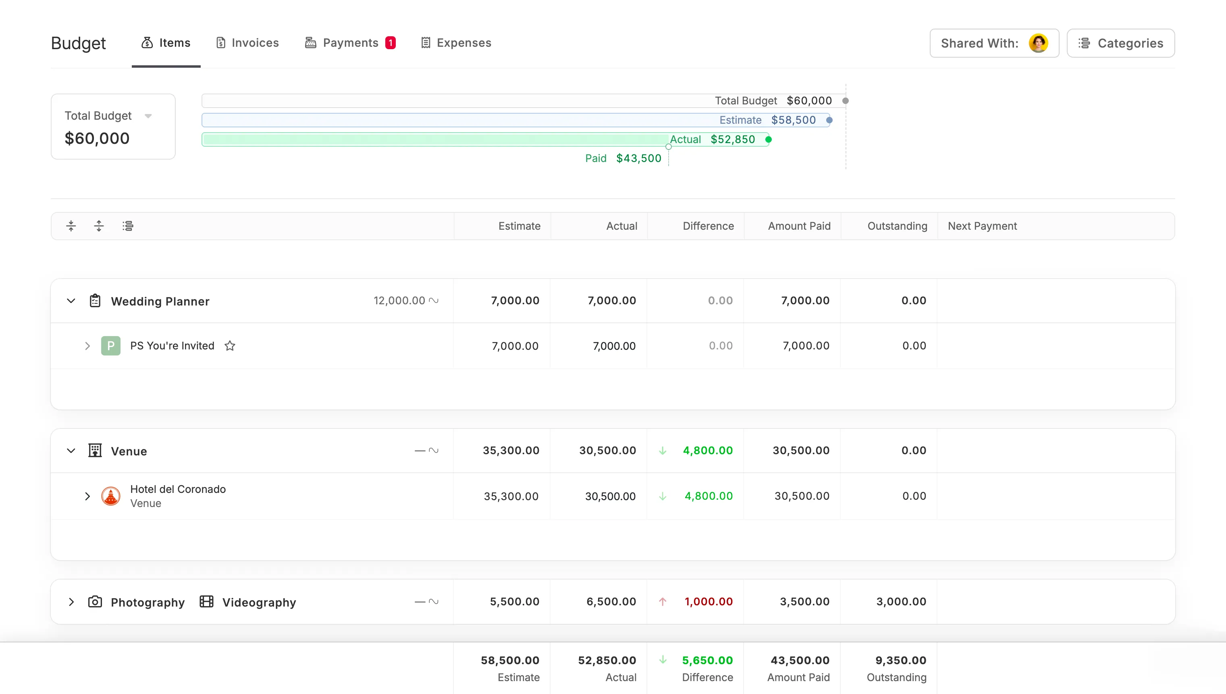This screenshot has width=1226, height=694.
Task: Click the 3,000.00 outstanding for Photography
Action: click(x=901, y=602)
